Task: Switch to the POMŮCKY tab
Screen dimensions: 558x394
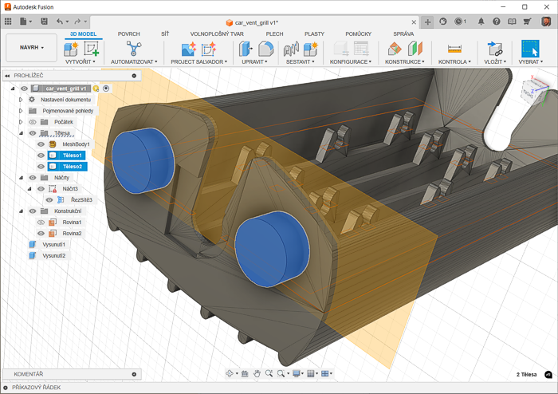Action: 359,33
